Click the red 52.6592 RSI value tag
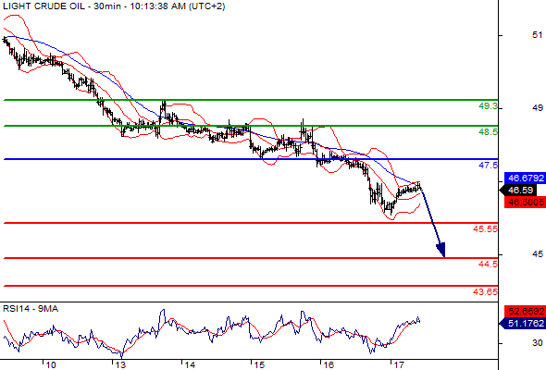546x370 pixels. coord(525,311)
